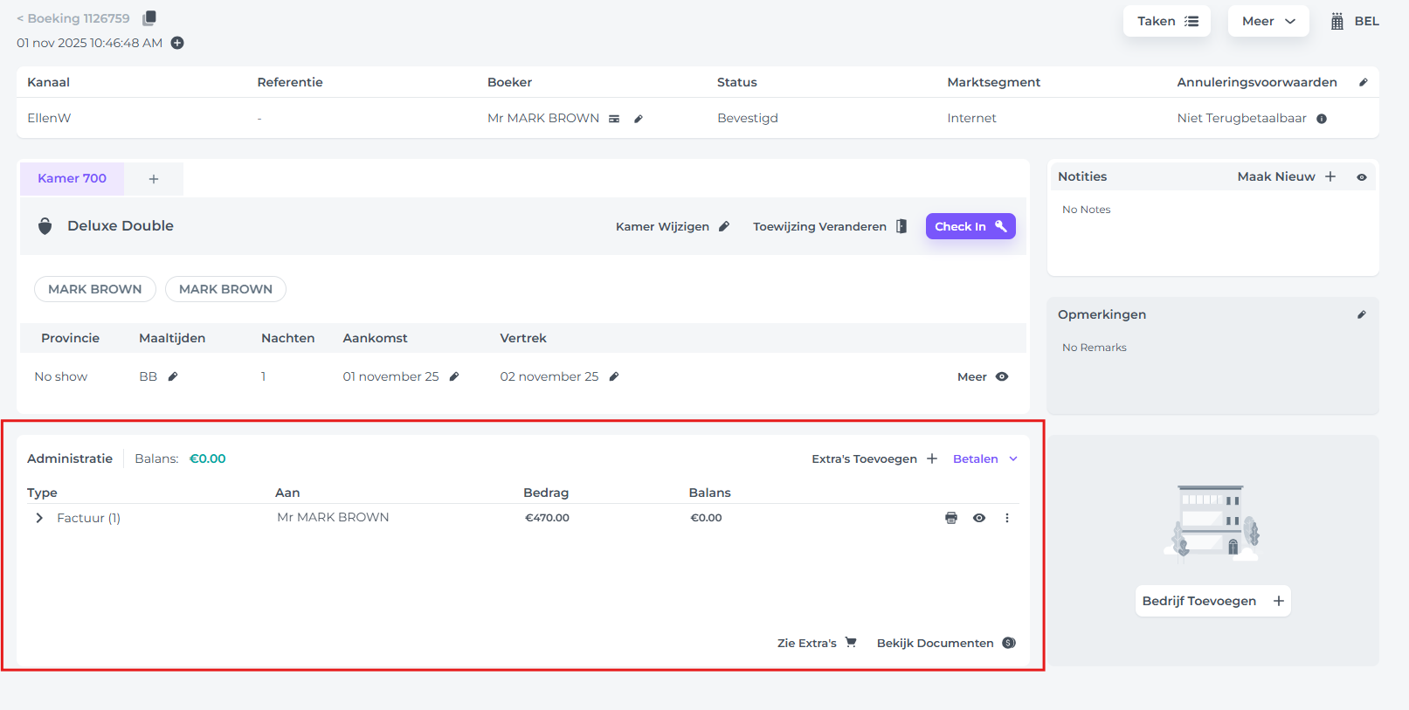
Task: Edit the arrival date 01 november 25
Action: pos(454,376)
